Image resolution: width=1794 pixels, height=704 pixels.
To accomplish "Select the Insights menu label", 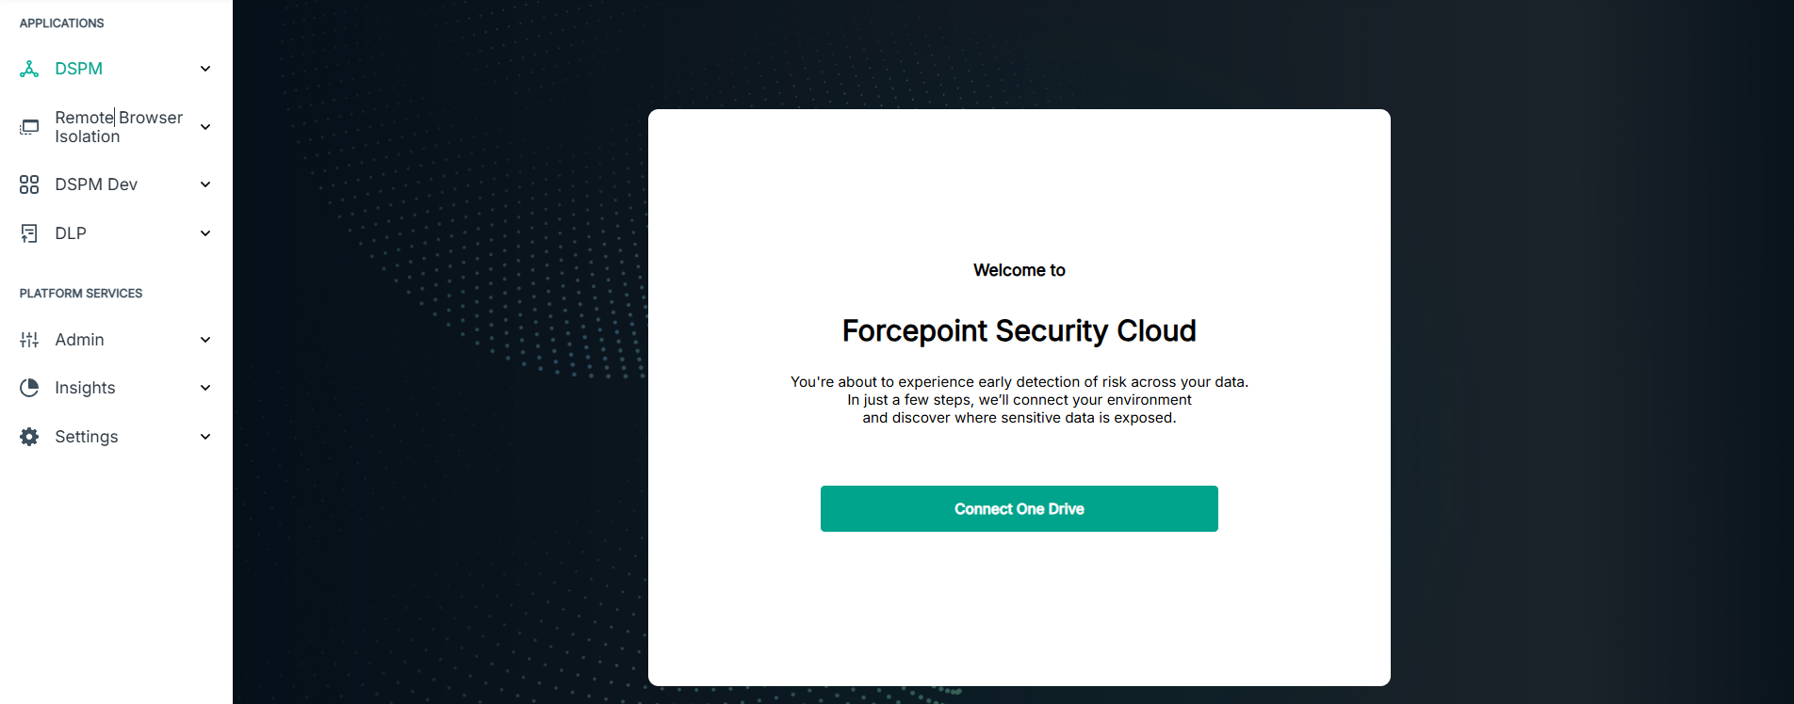I will [x=85, y=388].
